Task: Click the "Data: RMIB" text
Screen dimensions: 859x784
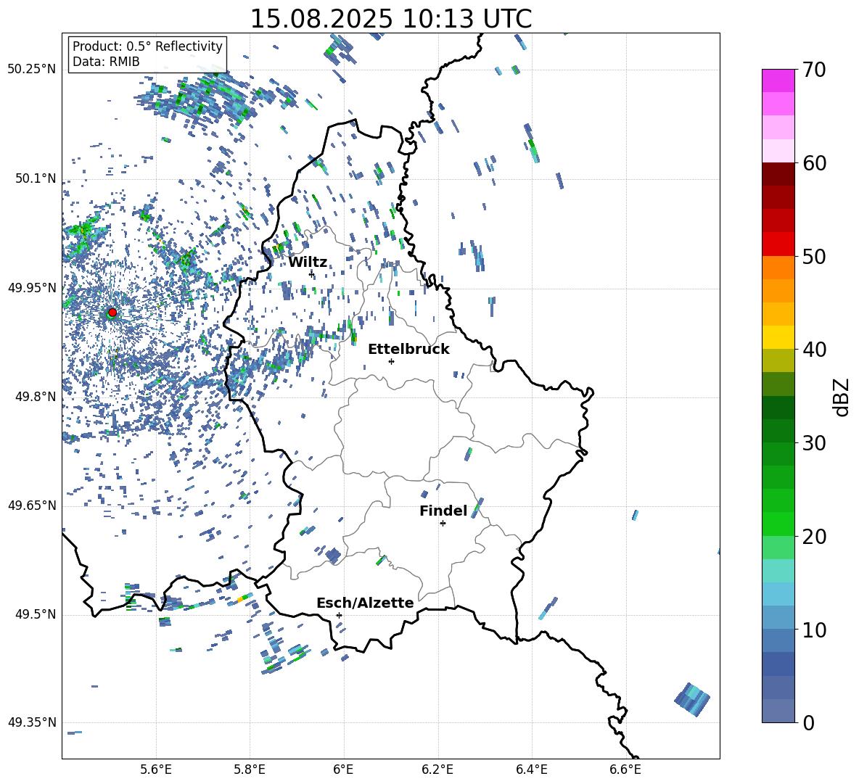Action: (x=106, y=62)
